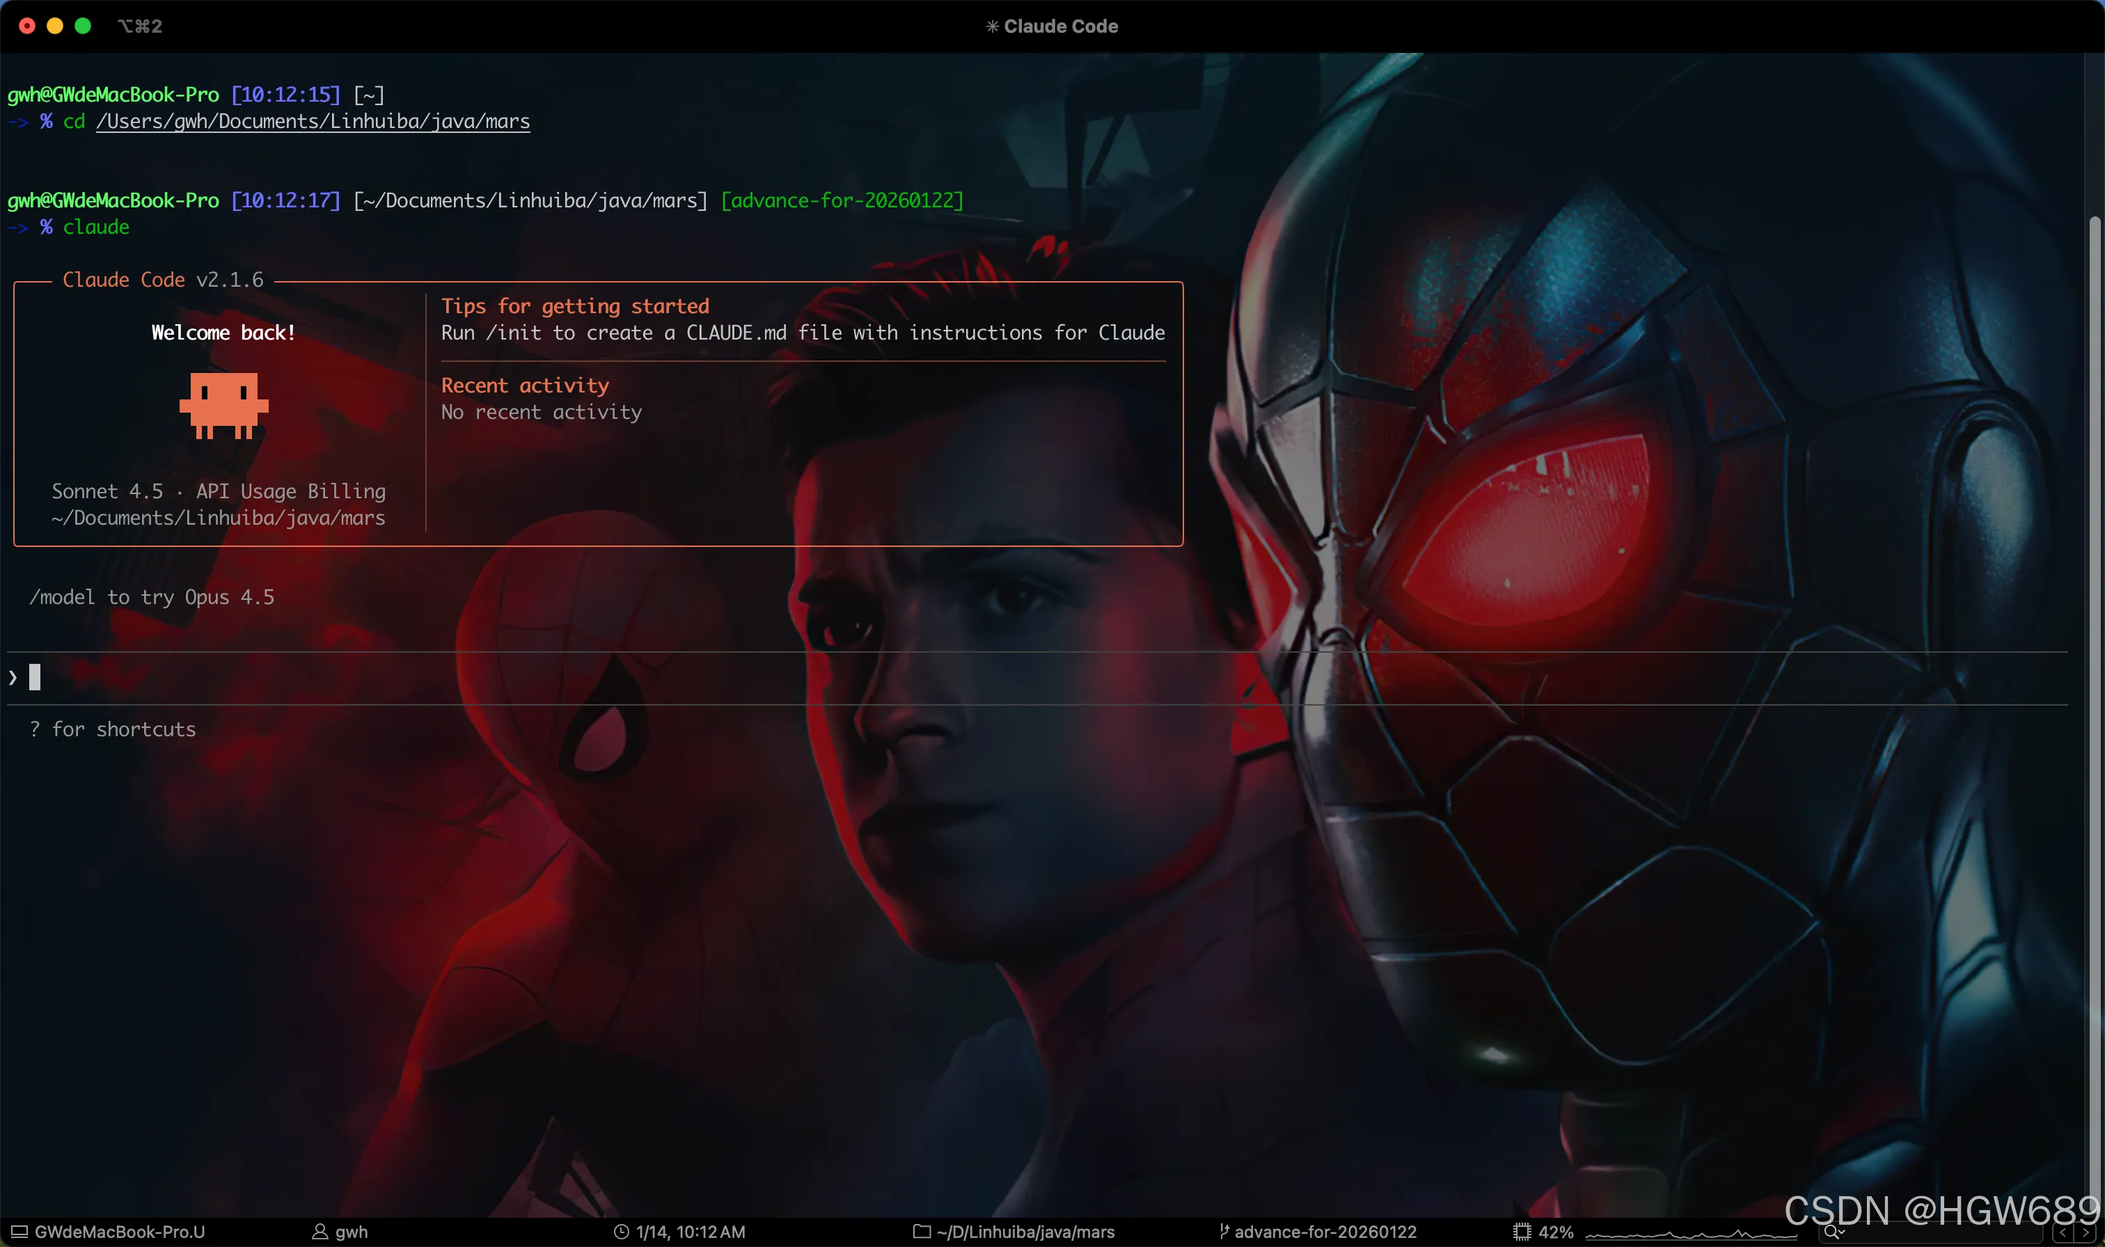Click the [advance-for-20260122] branch in prompt
This screenshot has height=1247, width=2105.
pos(842,201)
